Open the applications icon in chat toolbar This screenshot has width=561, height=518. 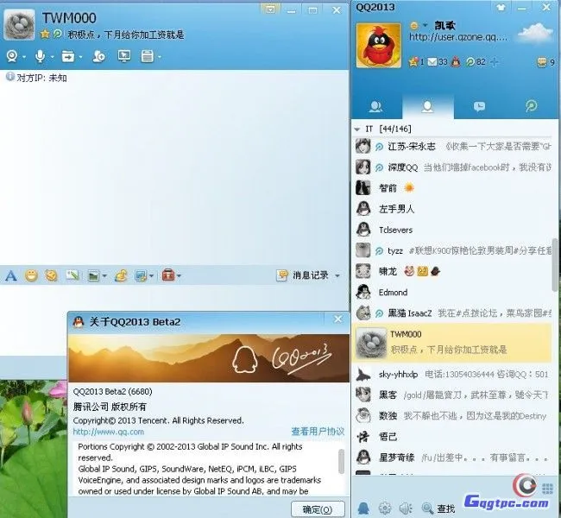147,56
